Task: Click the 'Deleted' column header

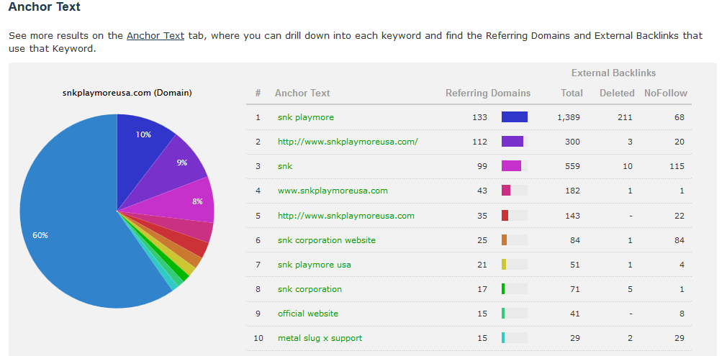Action: pos(617,93)
